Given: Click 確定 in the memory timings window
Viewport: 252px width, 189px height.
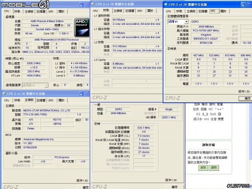Looking at the screenshot, I should 174,187.
